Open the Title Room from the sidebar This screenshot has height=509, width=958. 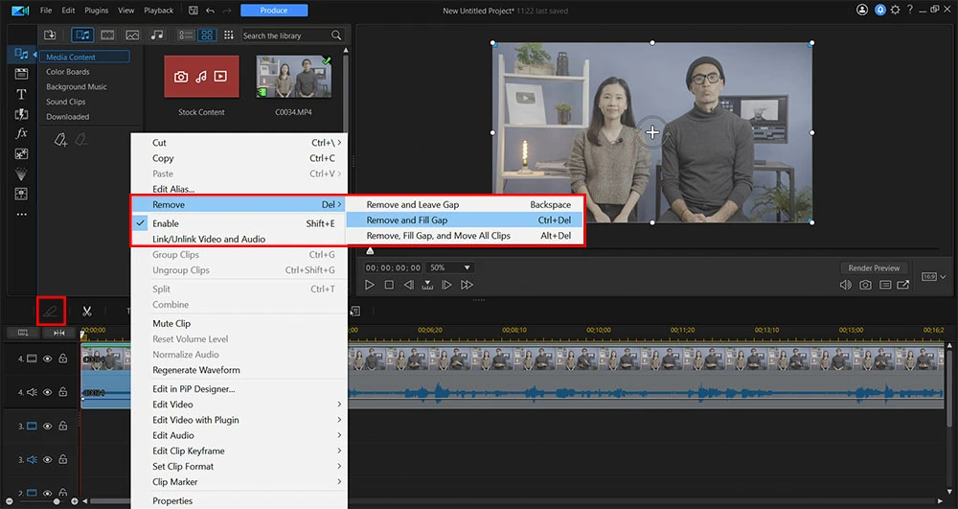pyautogui.click(x=21, y=94)
